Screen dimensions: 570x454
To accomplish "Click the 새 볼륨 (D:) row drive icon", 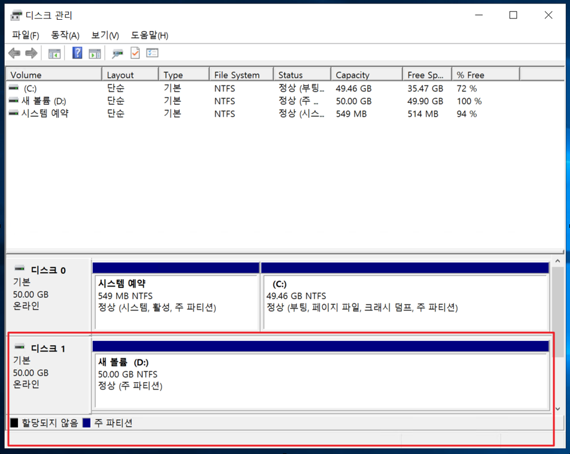I will tap(14, 100).
